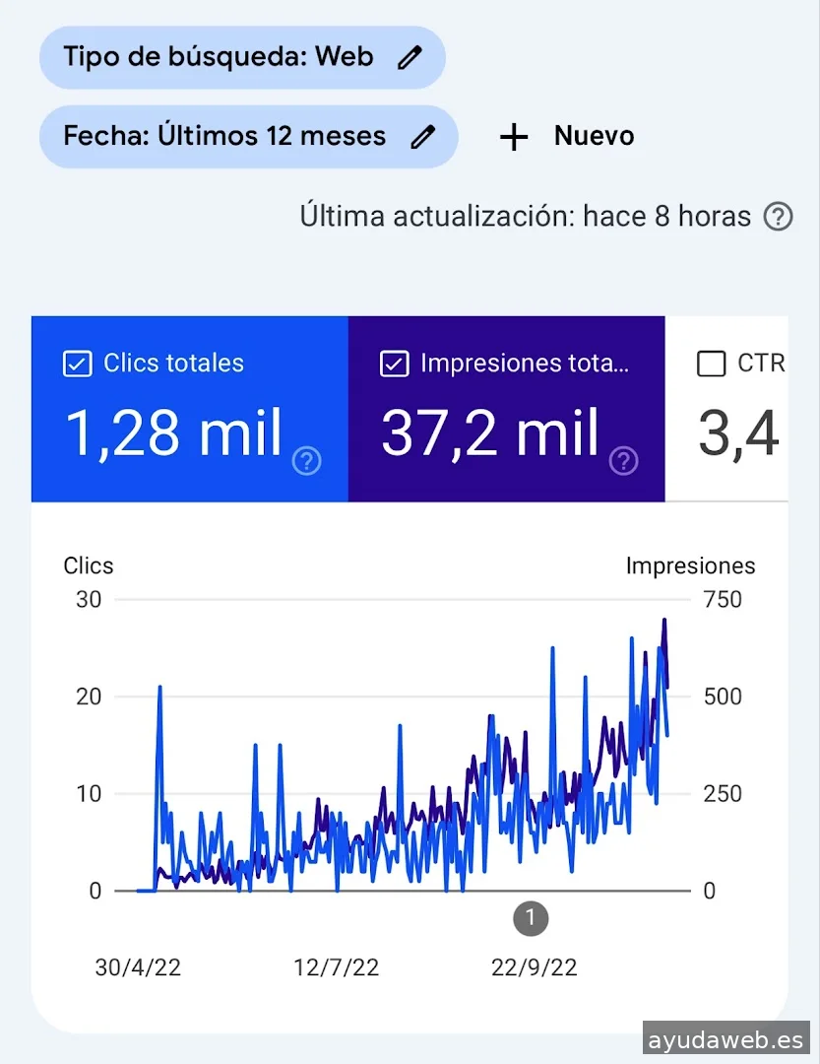Click the annotation marker numbered 1
This screenshot has height=1064, width=820.
(531, 919)
